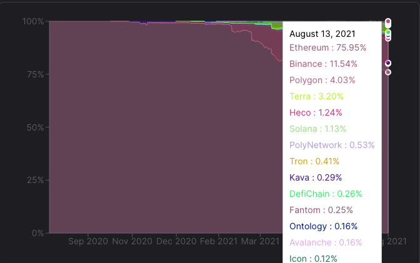Click the PolyNetwork 0.53% row
420x263 pixels.
(x=332, y=145)
